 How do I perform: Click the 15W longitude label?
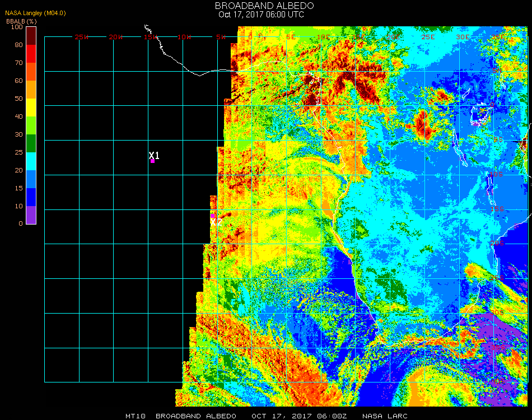point(151,37)
